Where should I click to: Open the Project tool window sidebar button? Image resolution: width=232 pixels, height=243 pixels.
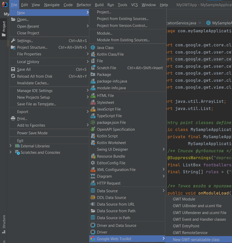[4, 29]
